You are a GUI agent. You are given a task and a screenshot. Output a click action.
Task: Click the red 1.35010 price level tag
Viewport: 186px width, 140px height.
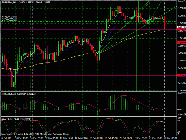182,75
